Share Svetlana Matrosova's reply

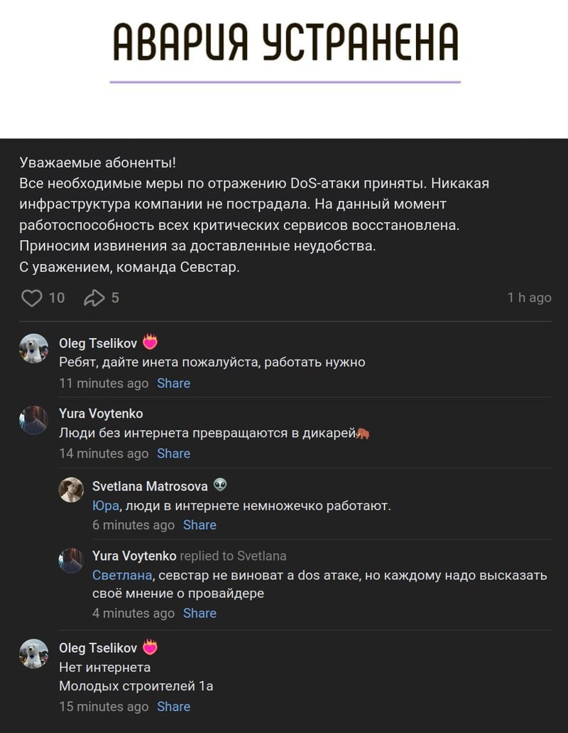pos(200,525)
